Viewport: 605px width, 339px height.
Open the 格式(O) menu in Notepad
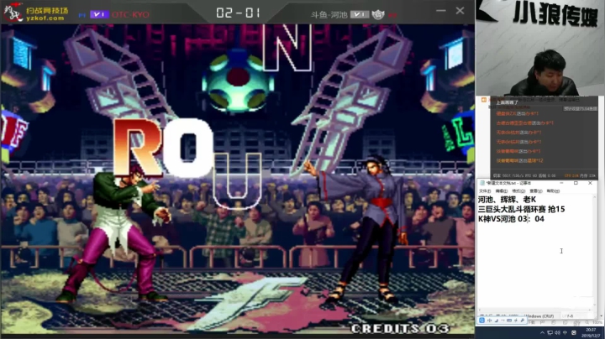(x=518, y=191)
